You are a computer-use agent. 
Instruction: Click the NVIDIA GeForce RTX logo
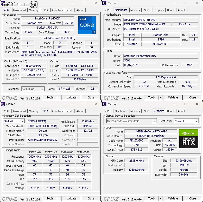(x=189, y=139)
